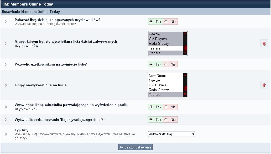Click the 'Aktualizuj ustawienia' button

click(135, 147)
